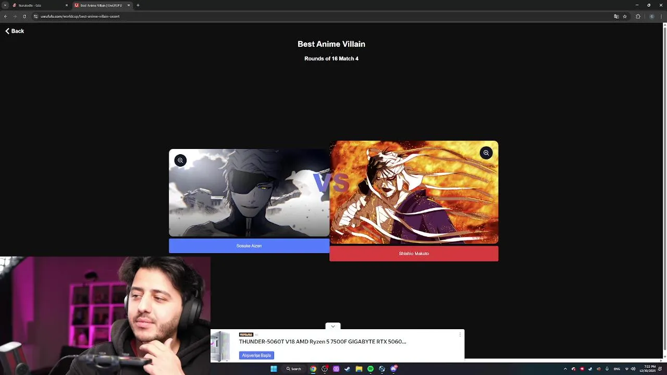Screen dimensions: 667x375
Task: Open the browser extensions menu
Action: [638, 16]
